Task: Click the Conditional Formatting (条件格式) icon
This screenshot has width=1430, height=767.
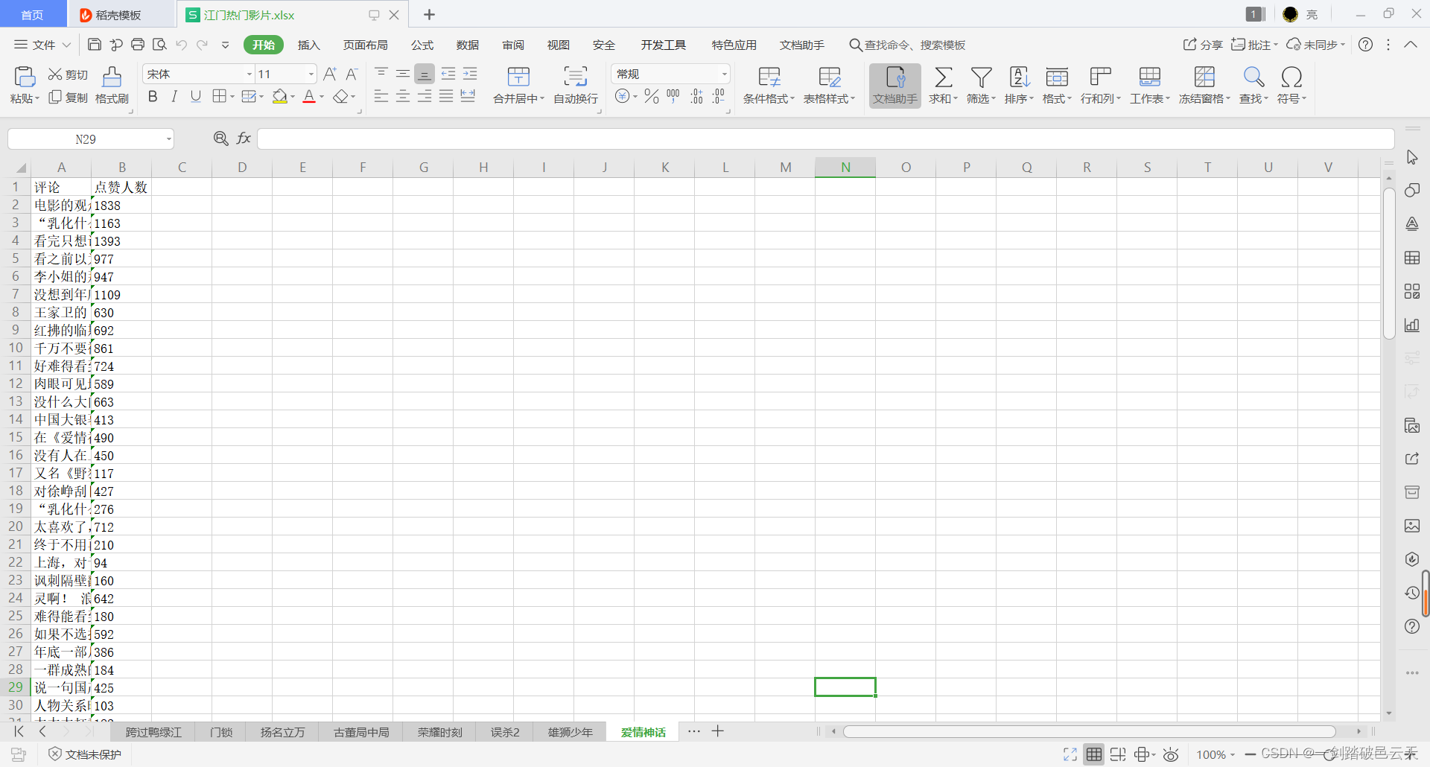Action: [x=769, y=77]
